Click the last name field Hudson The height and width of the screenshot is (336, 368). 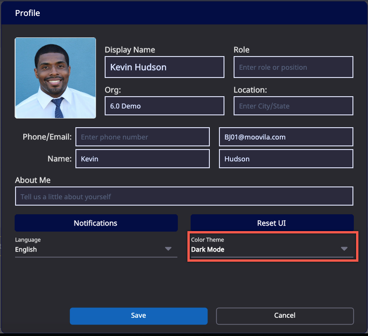(286, 159)
